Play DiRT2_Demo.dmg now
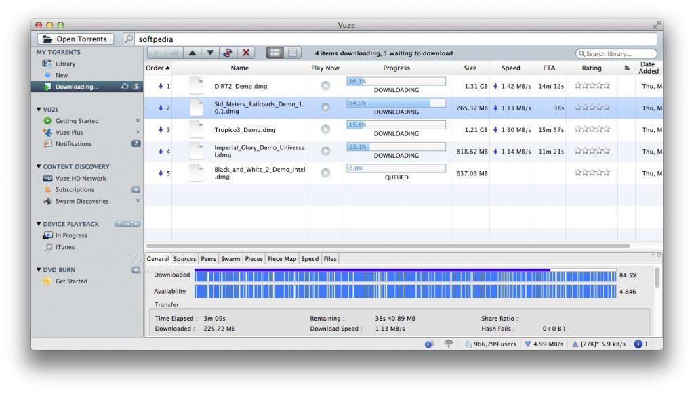Screen dimensions: 694x393 click(x=325, y=86)
